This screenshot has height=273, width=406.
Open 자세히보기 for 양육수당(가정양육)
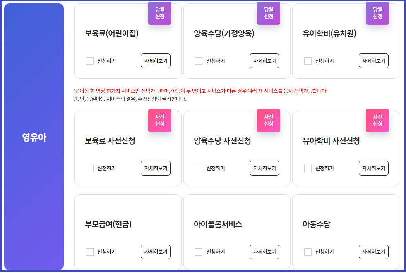click(264, 60)
